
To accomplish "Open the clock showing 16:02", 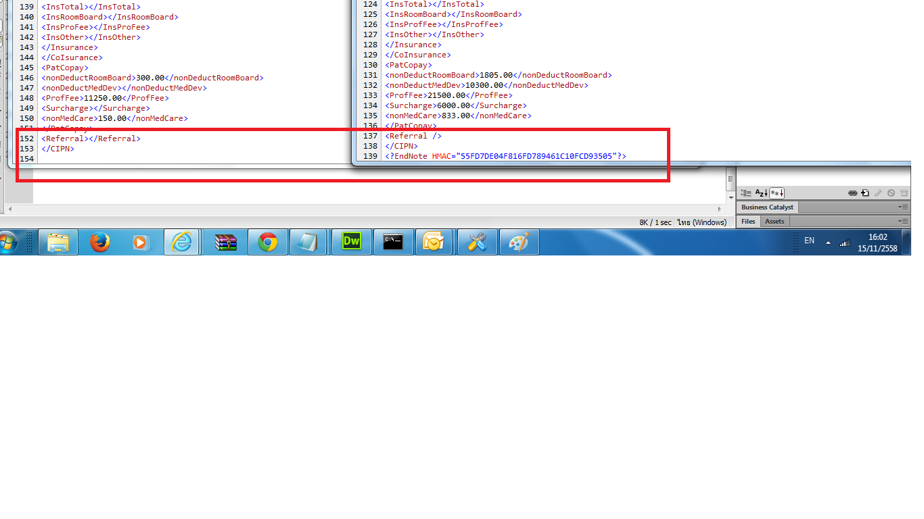I will [877, 243].
